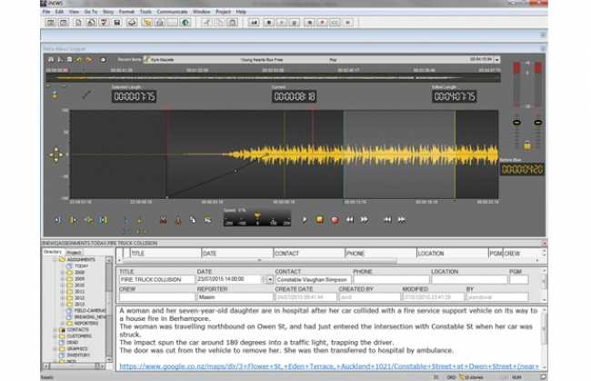591x381 pixels.
Task: Open the Project menu
Action: [223, 12]
